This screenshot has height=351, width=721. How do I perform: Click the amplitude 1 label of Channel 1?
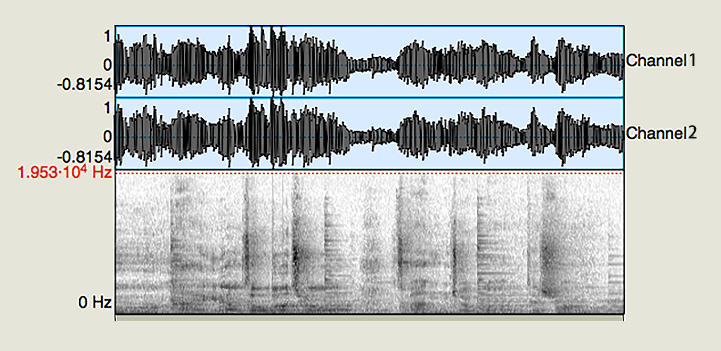[106, 36]
